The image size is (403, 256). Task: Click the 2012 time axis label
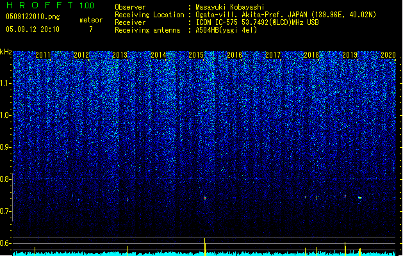[81, 55]
